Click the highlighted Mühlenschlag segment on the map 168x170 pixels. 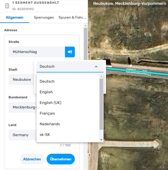click(x=157, y=74)
